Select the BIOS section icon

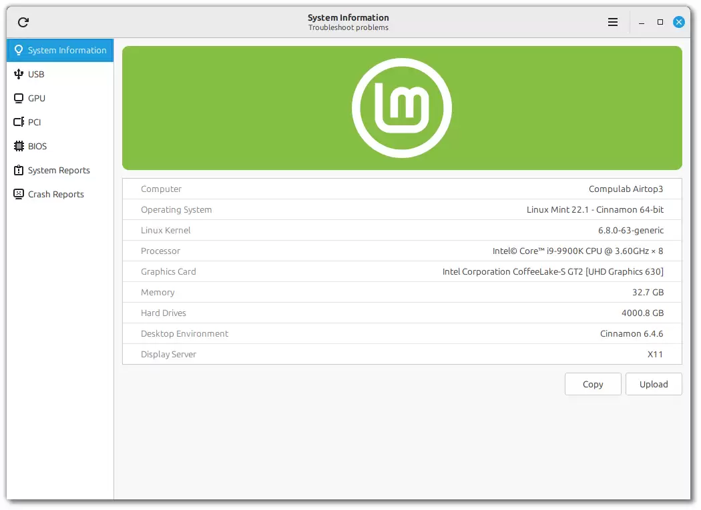pos(18,146)
